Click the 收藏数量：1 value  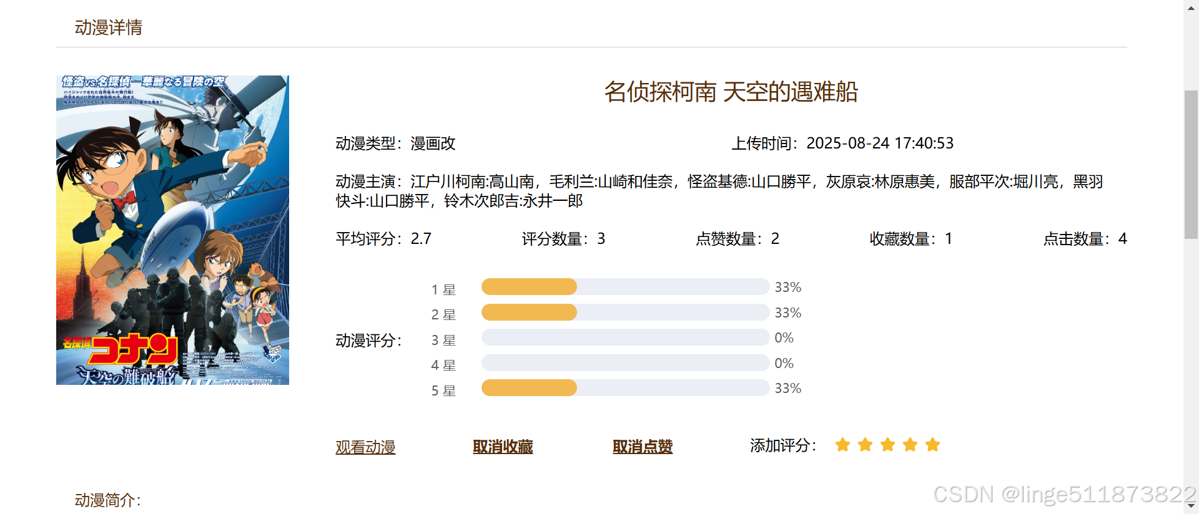911,239
